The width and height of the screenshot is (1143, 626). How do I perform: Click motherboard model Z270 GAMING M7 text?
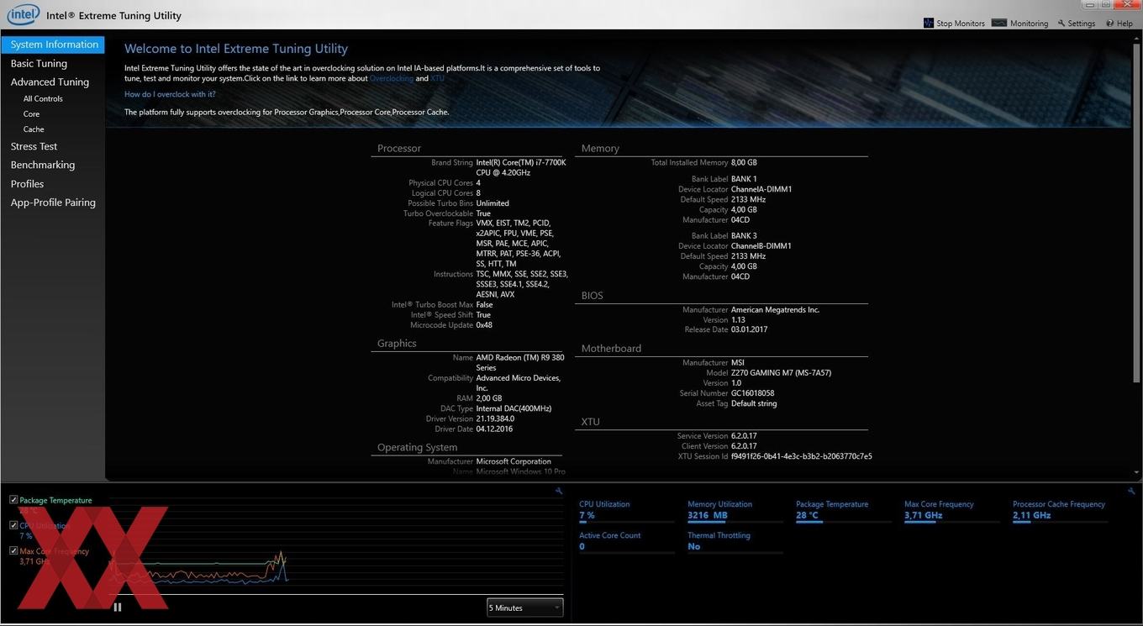[x=781, y=373]
